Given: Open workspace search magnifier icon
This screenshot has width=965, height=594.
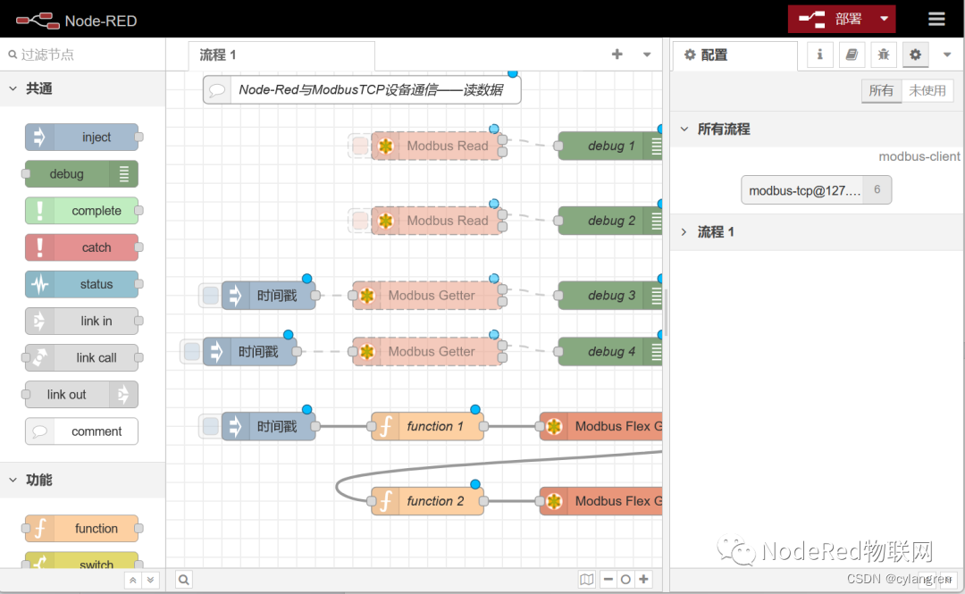Looking at the screenshot, I should click(x=184, y=579).
